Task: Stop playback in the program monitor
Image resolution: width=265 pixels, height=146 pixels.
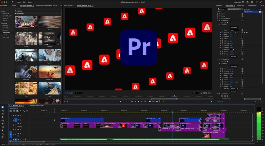Action: click(x=138, y=101)
